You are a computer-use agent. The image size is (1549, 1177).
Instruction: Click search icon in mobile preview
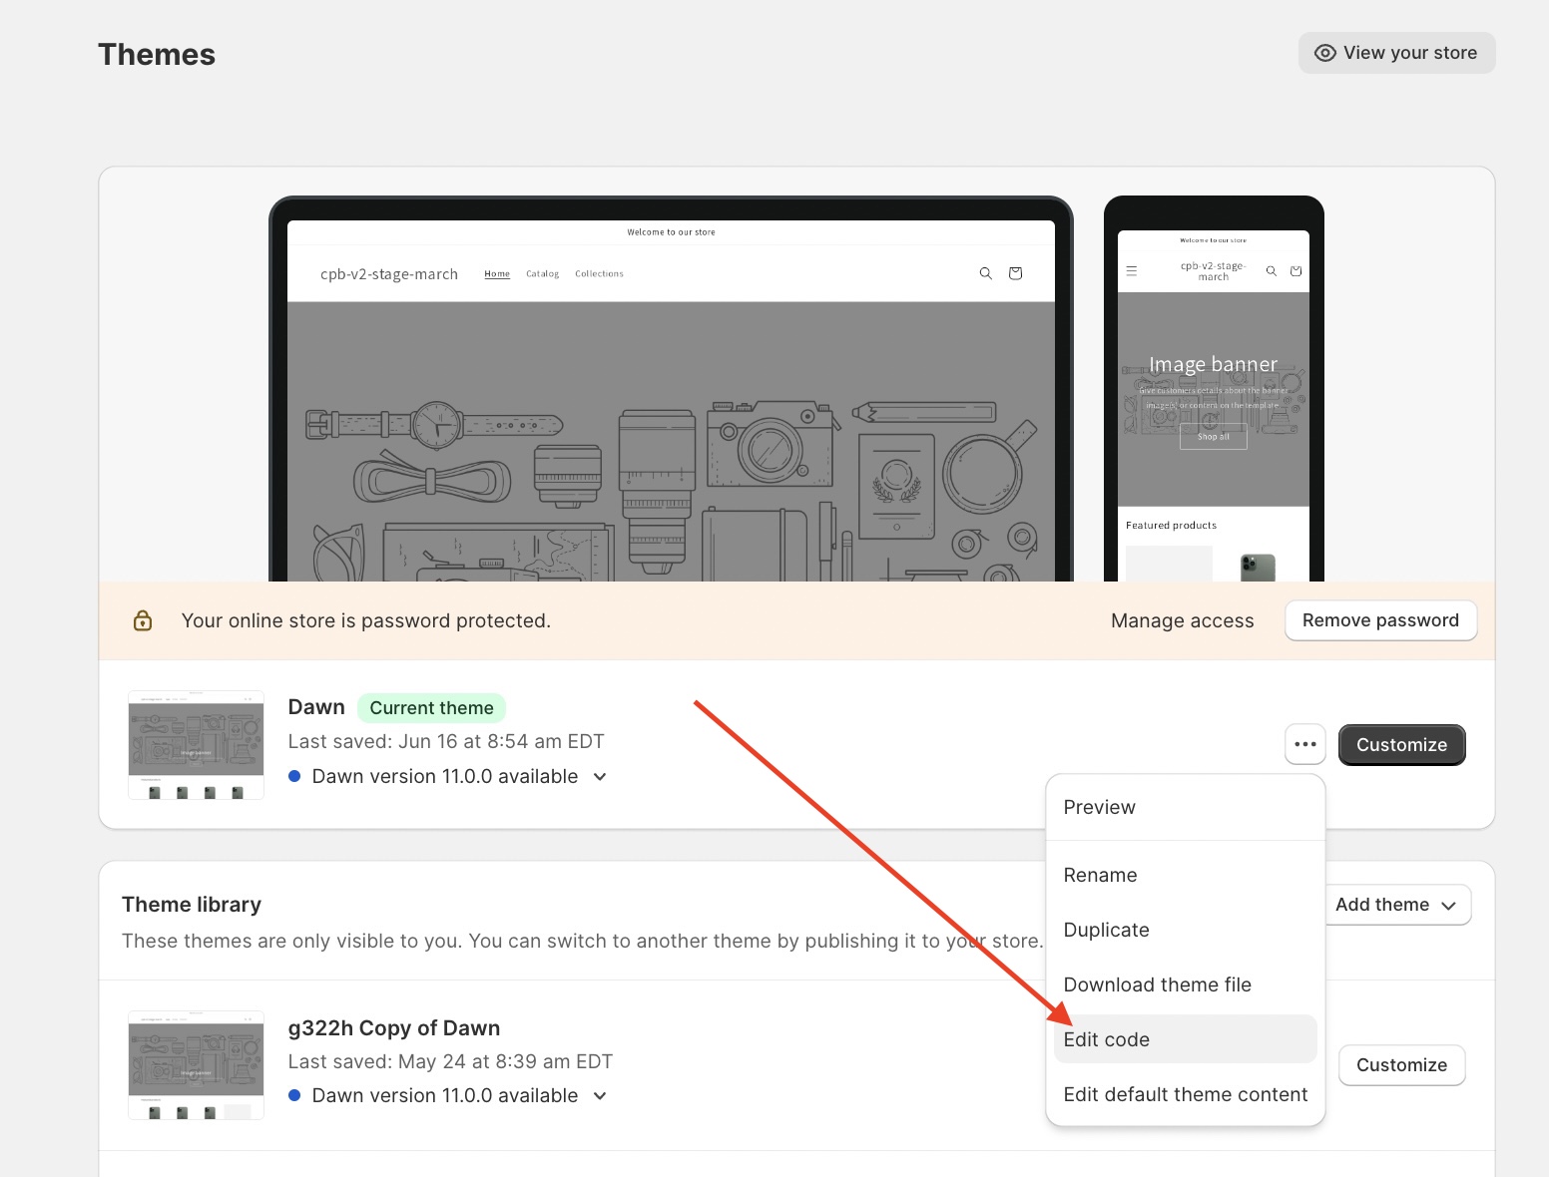coord(1271,270)
